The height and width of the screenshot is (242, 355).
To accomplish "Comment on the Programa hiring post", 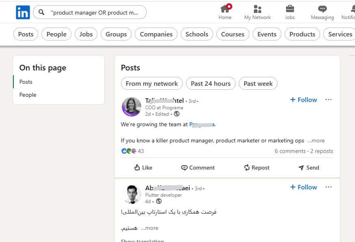I will tap(198, 168).
